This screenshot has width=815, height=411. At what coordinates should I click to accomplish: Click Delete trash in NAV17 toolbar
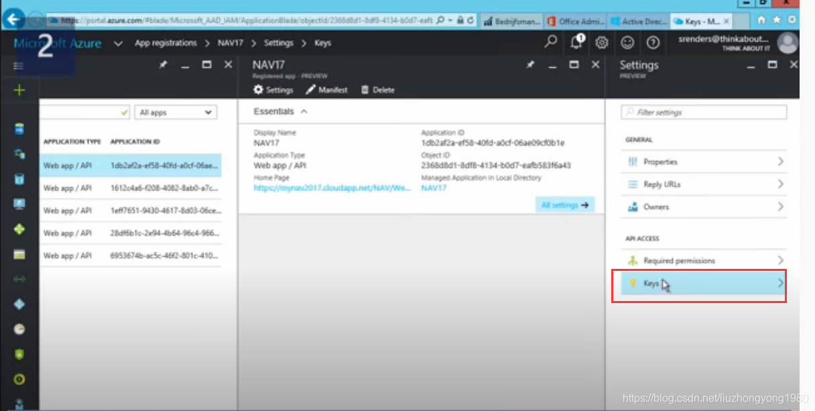377,90
